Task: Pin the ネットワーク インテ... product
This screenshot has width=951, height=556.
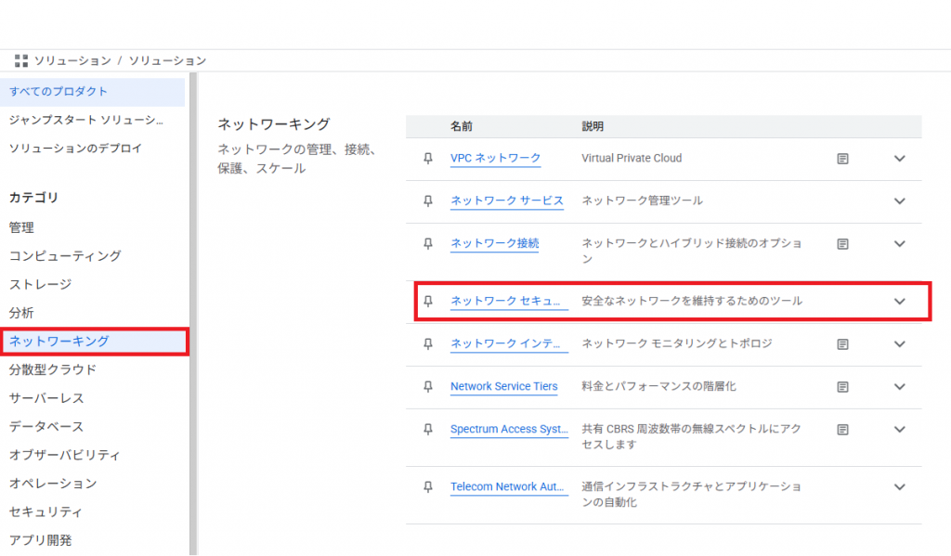Action: coord(428,343)
